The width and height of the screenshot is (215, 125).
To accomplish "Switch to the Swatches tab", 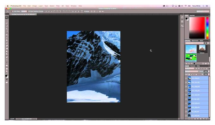I will click(192, 15).
